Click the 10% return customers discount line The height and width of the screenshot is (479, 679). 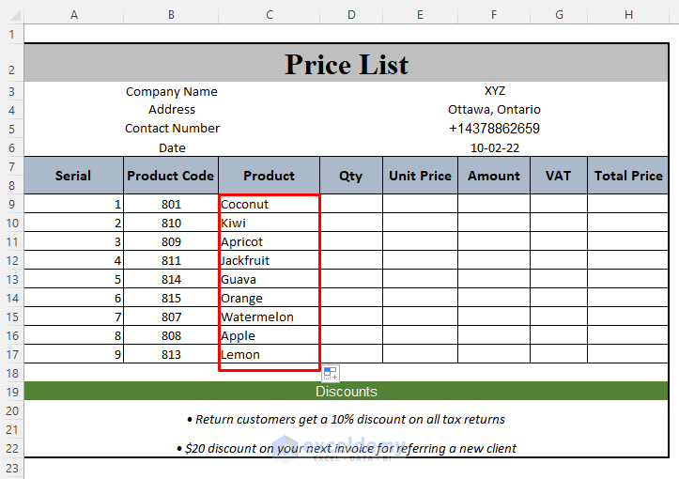point(346,419)
